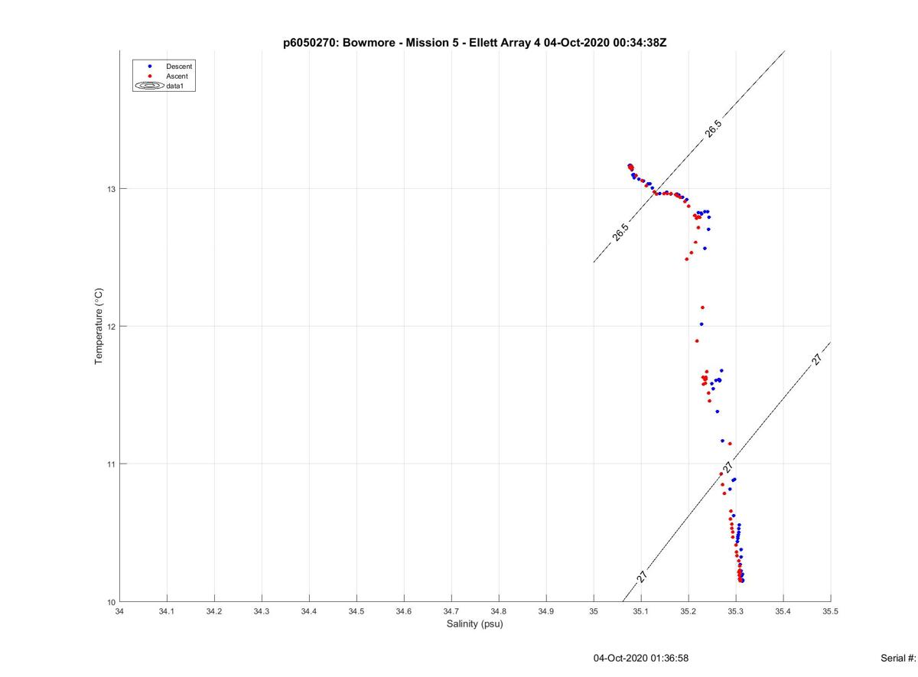Click the upper 26.5 density contour label
Image resolution: width=918 pixels, height=677 pixels.
[x=713, y=129]
